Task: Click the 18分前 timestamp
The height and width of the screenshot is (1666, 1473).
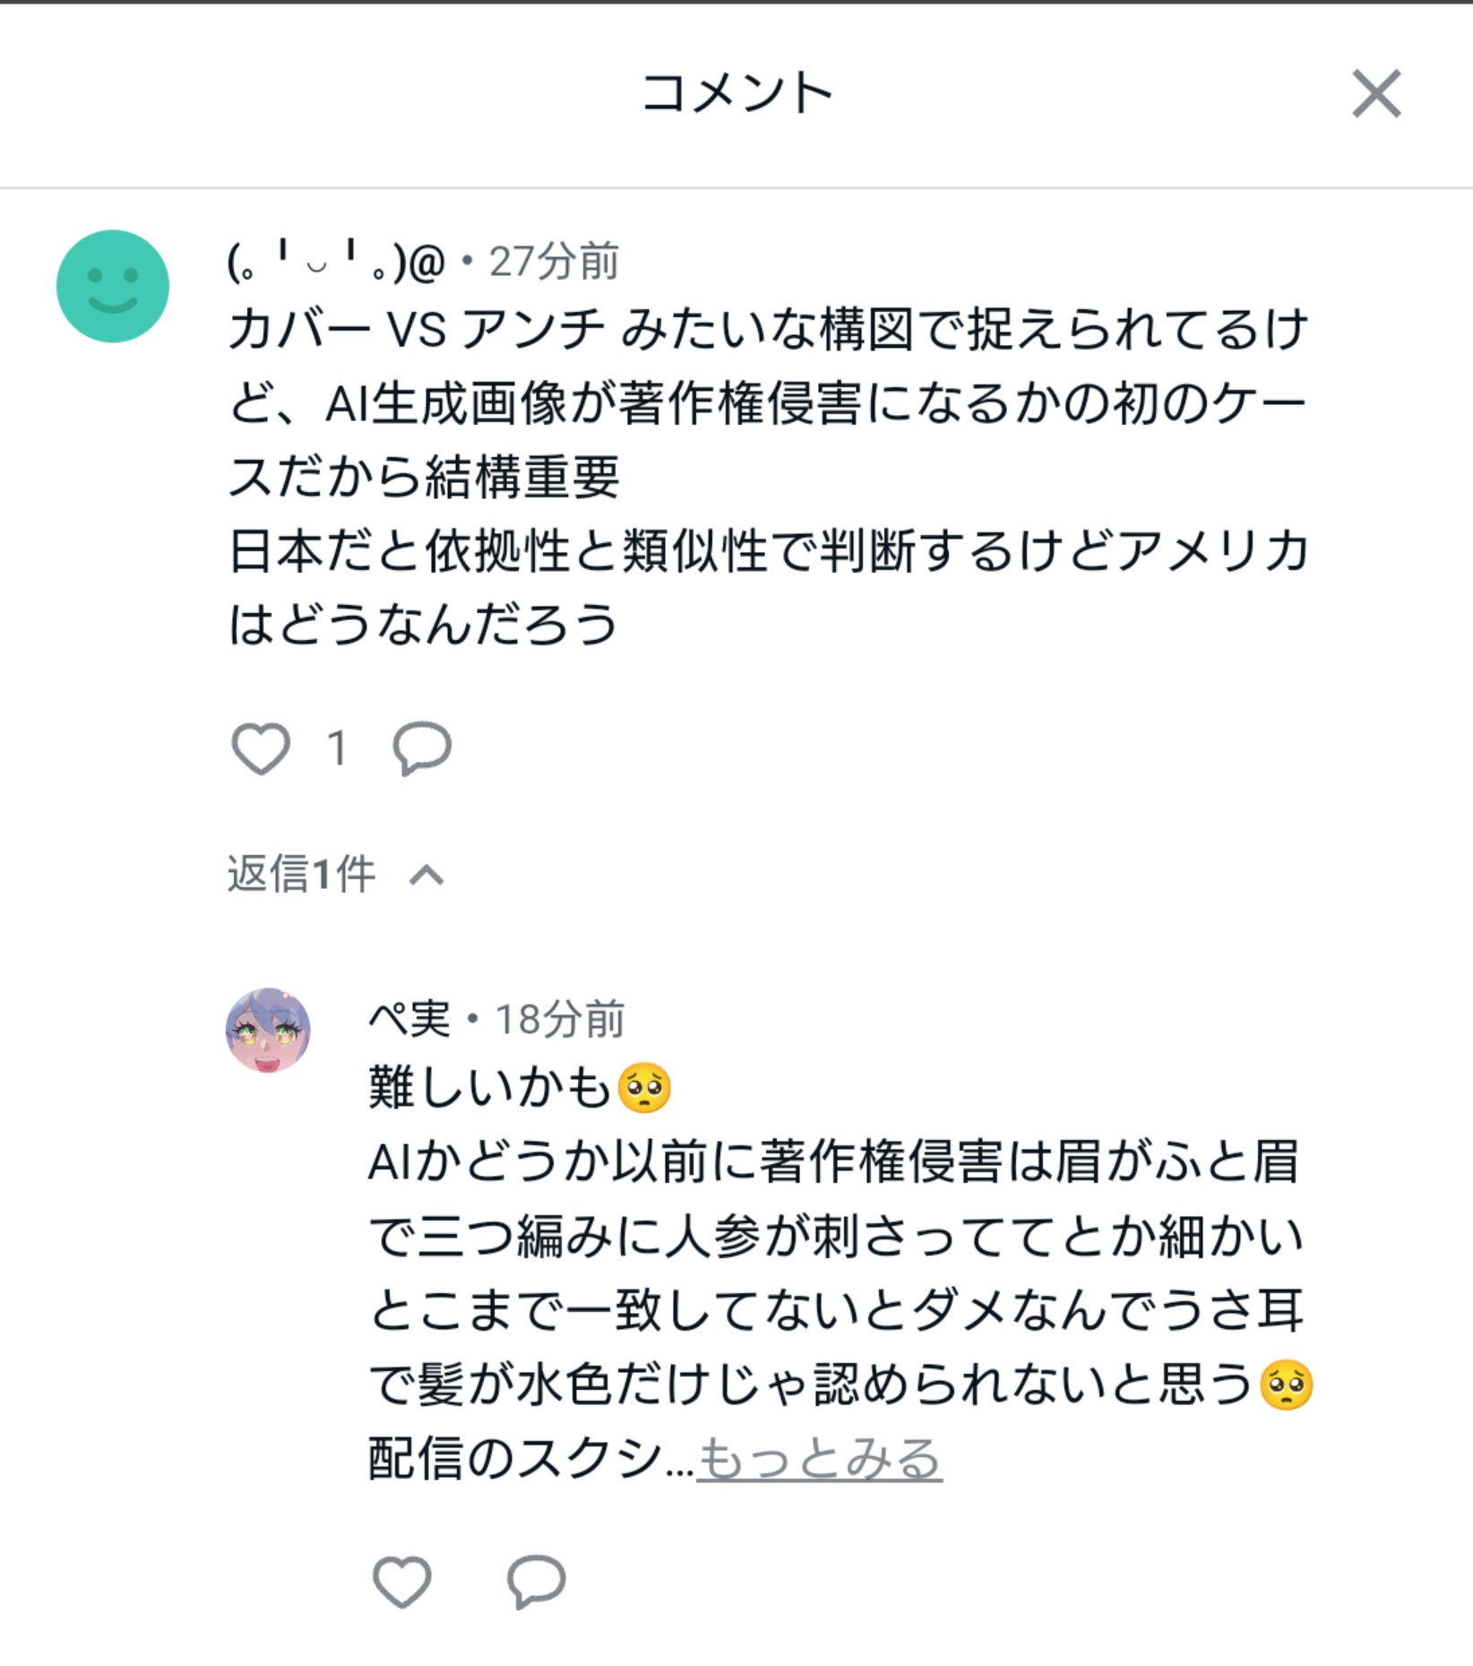Action: (560, 1019)
